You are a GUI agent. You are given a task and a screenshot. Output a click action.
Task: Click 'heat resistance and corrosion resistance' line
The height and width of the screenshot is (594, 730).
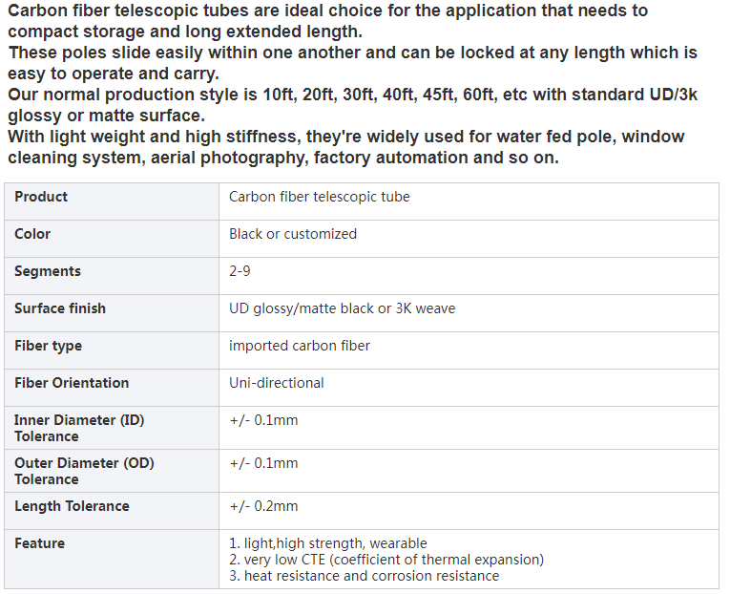click(x=365, y=575)
